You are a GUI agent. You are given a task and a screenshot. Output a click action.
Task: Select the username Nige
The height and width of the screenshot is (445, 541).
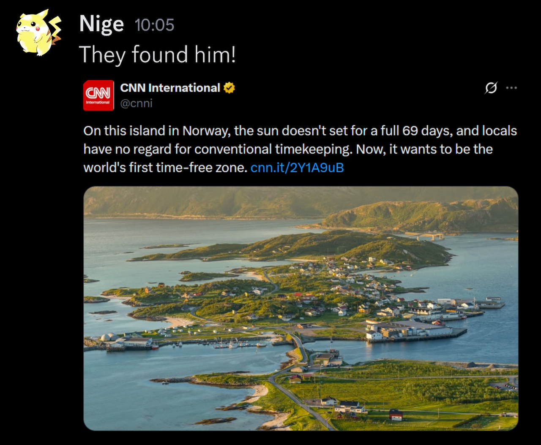[101, 24]
